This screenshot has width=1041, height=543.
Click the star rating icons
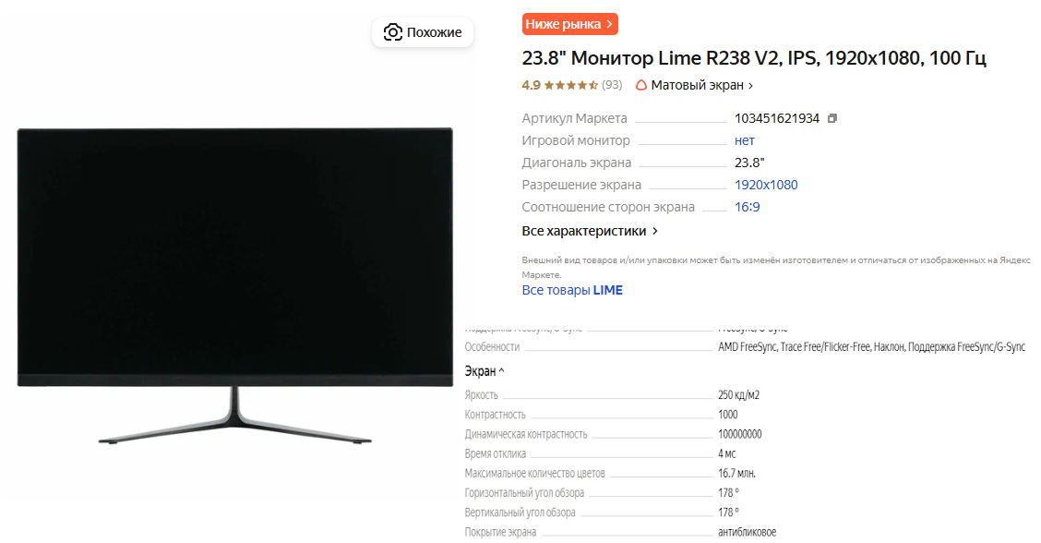pos(571,85)
